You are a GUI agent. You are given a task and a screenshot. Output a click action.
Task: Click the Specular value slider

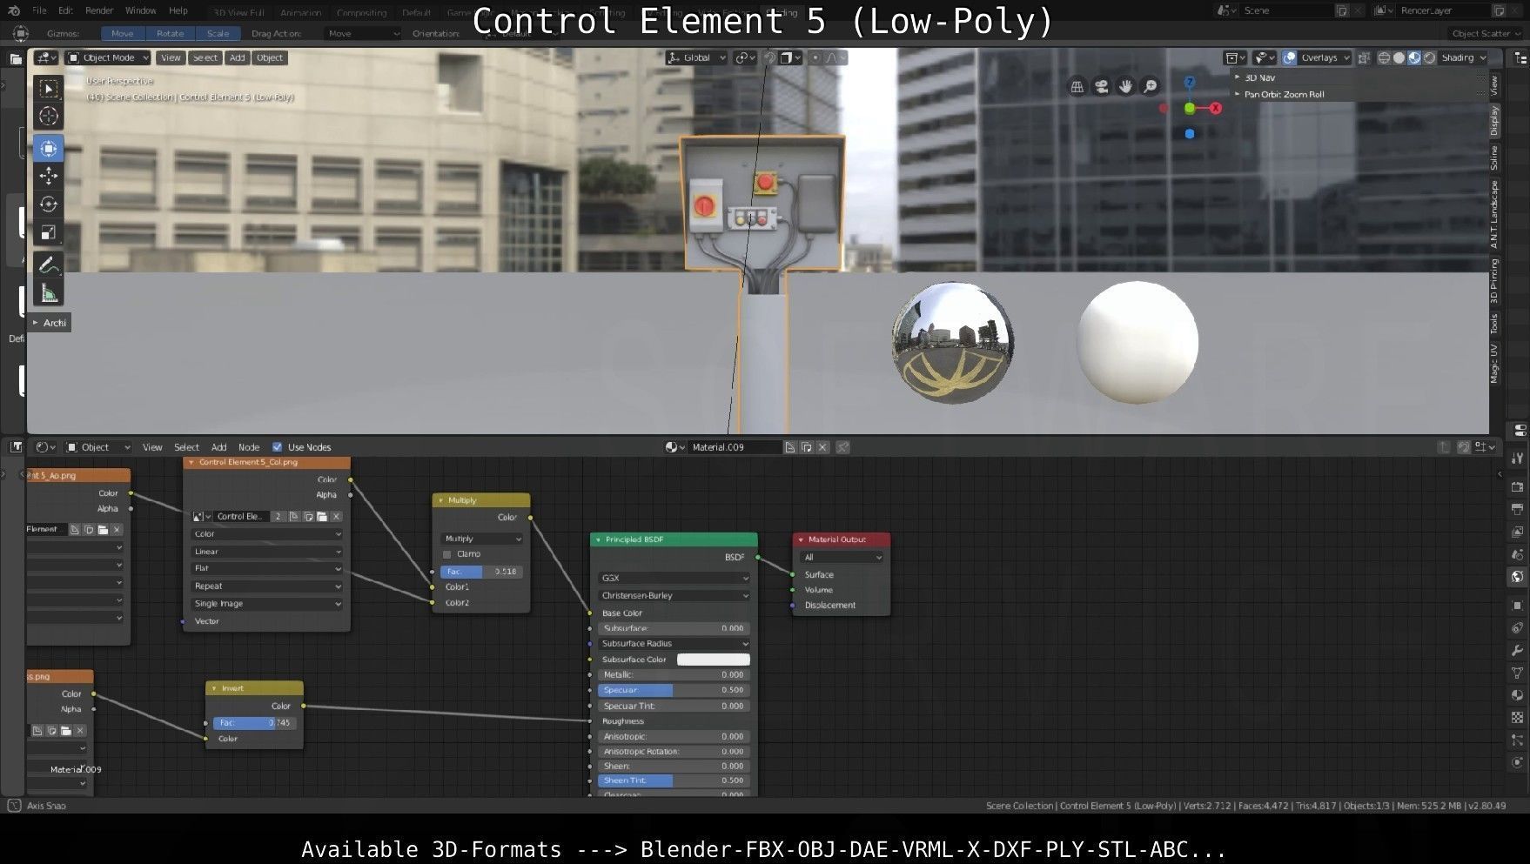[x=674, y=690]
